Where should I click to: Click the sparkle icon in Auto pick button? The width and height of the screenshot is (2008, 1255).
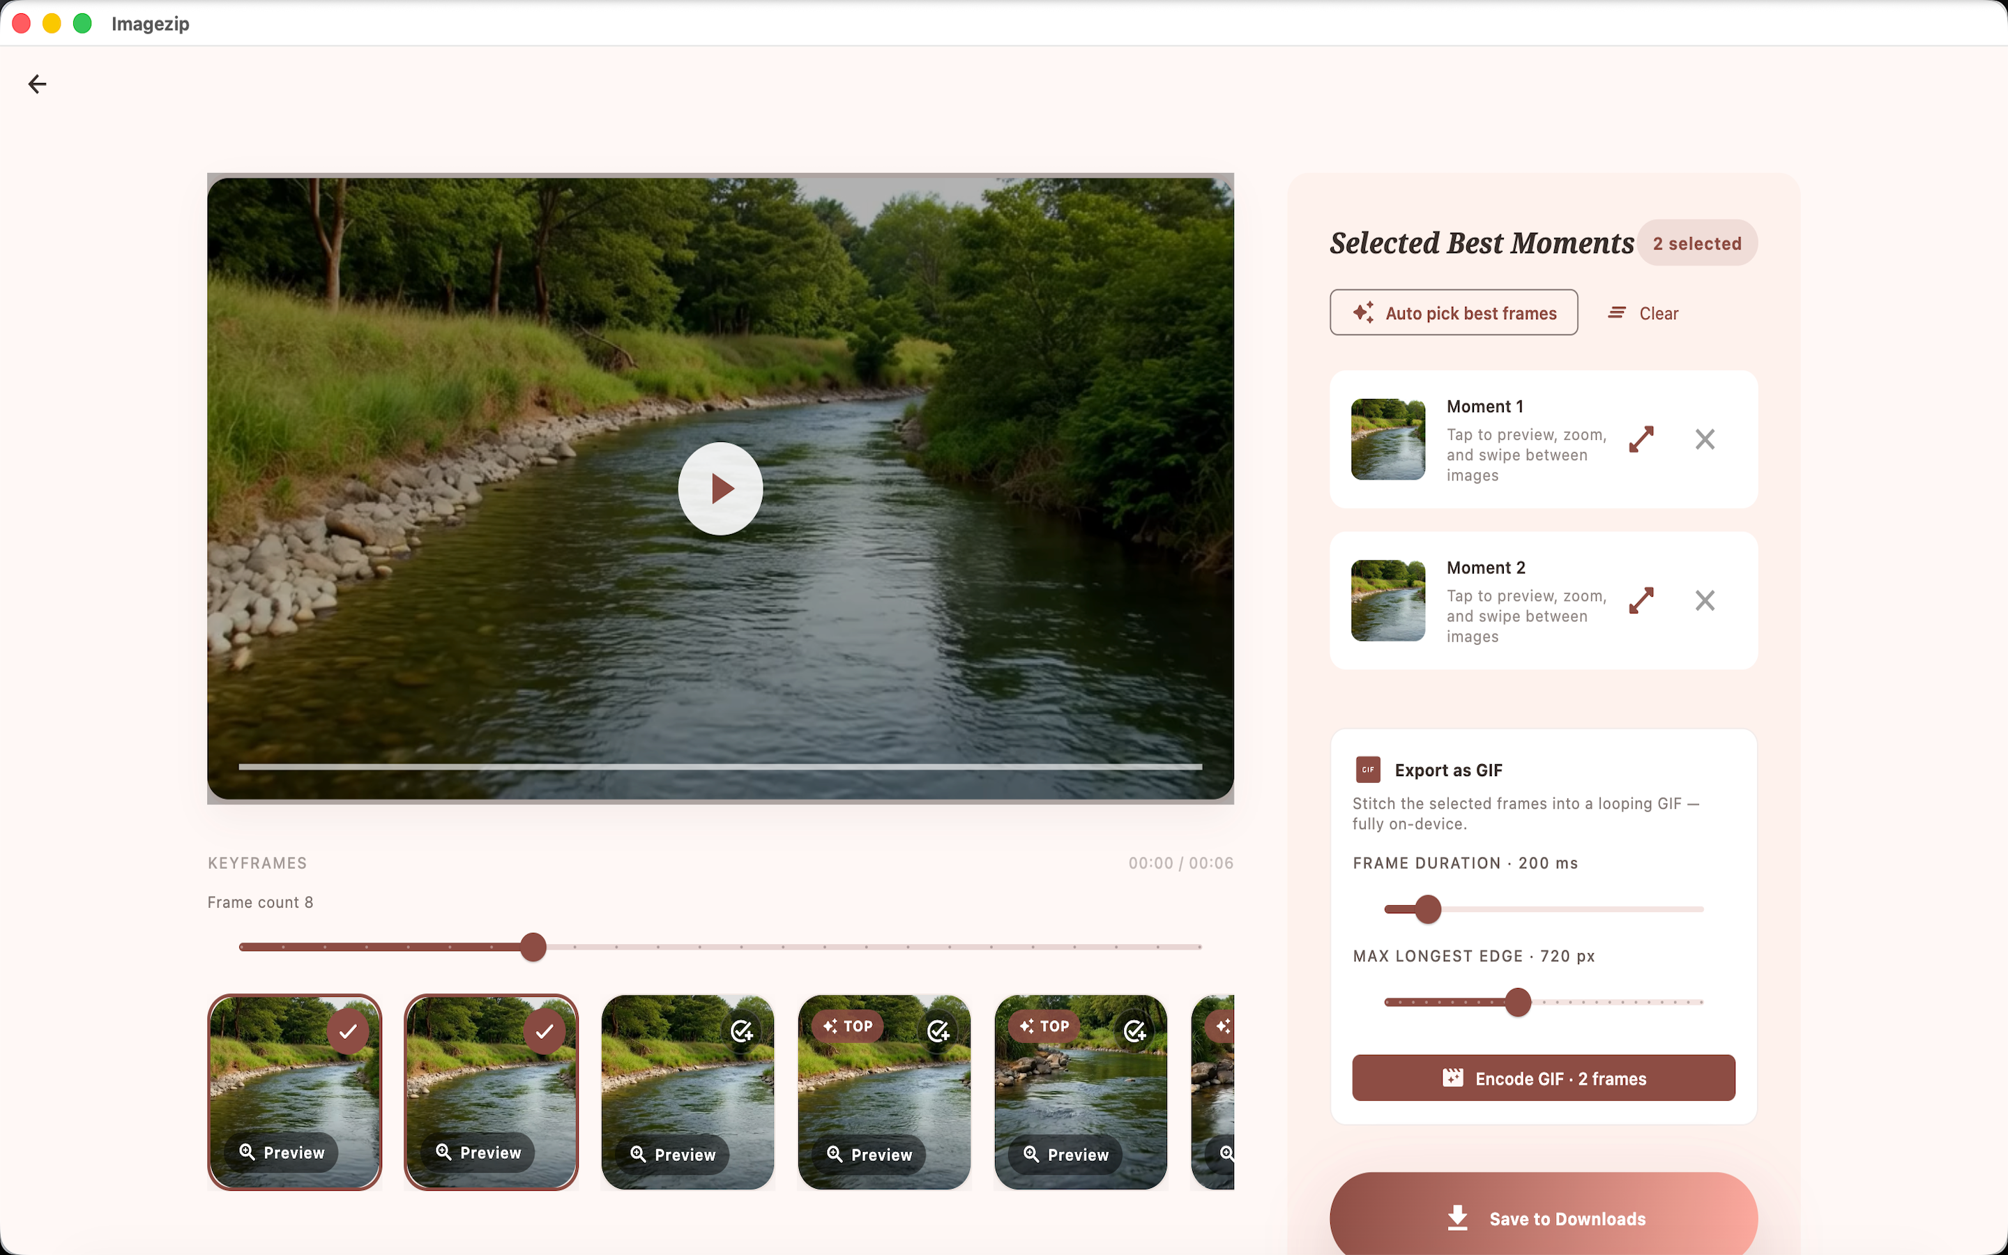point(1363,313)
